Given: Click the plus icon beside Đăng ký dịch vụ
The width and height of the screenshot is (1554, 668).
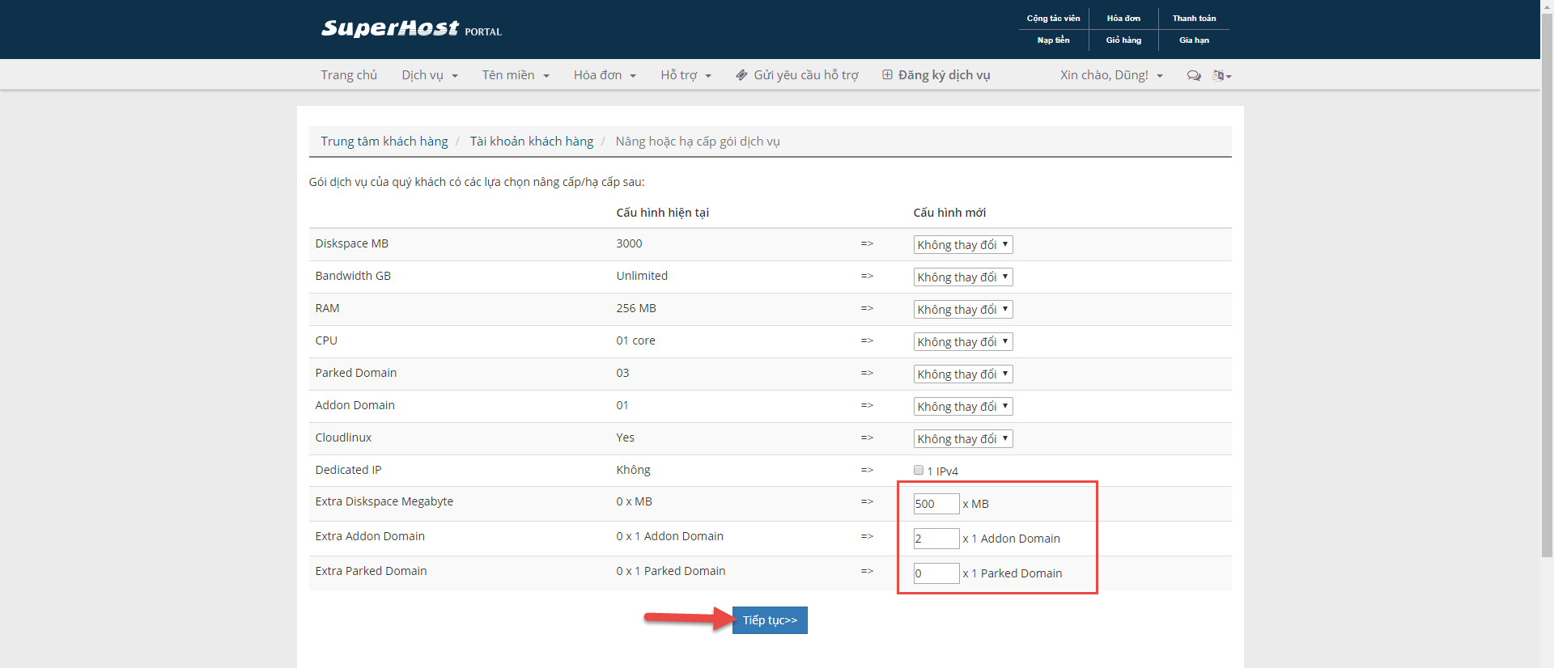Looking at the screenshot, I should tap(887, 75).
